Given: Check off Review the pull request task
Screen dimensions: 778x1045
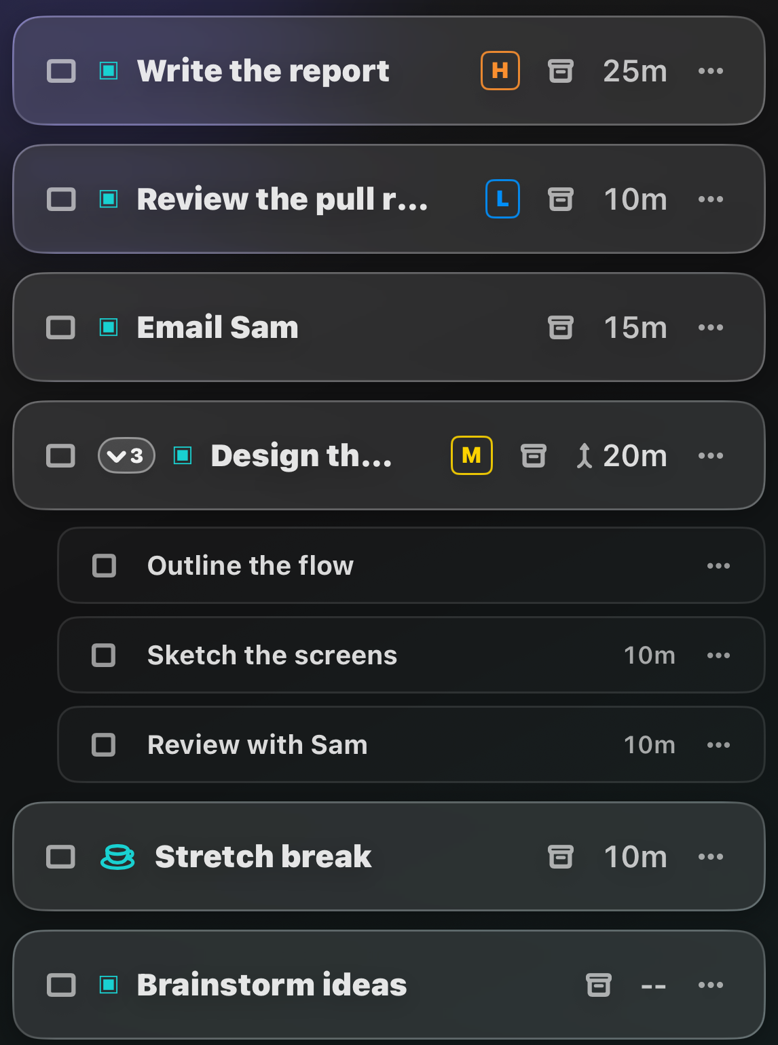Looking at the screenshot, I should [61, 199].
